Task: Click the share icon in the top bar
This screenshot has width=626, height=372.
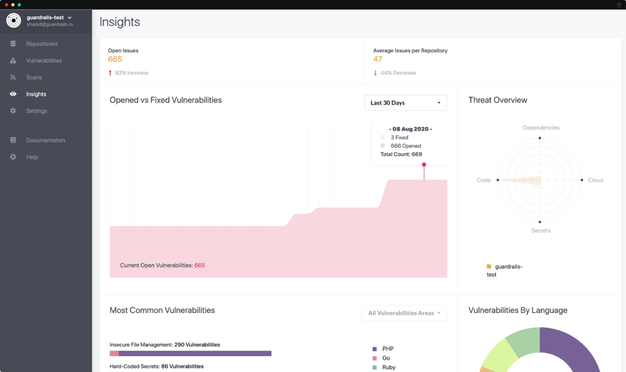Action: 618,4
